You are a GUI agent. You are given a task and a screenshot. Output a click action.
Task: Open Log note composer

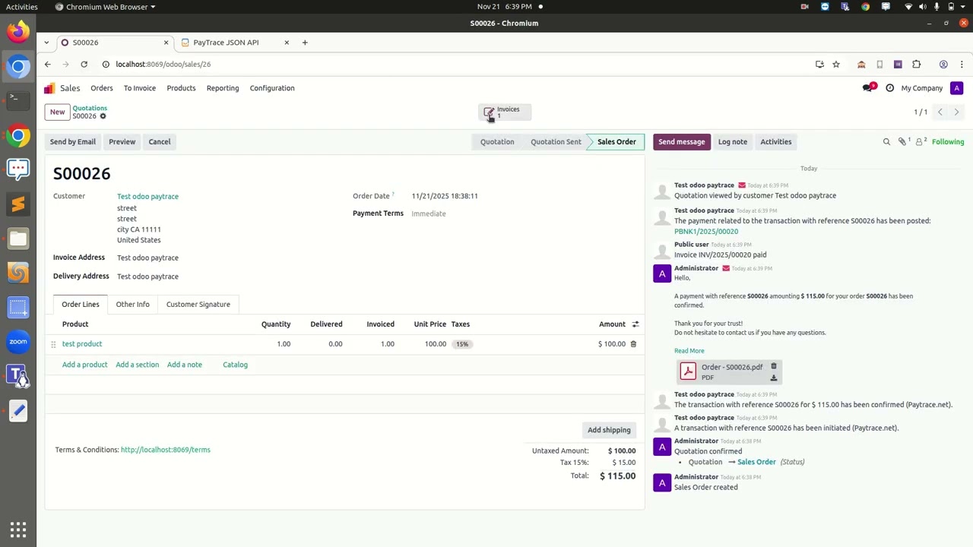coord(733,142)
